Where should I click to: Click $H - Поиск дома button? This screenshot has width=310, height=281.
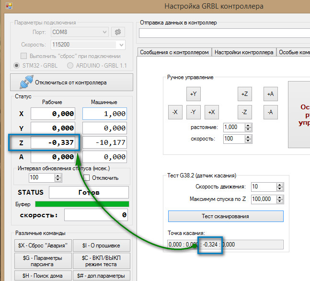point(43,275)
